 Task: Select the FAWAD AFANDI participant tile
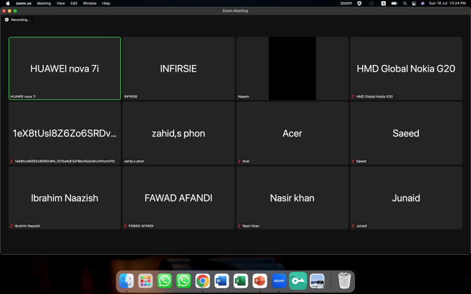coord(178,198)
